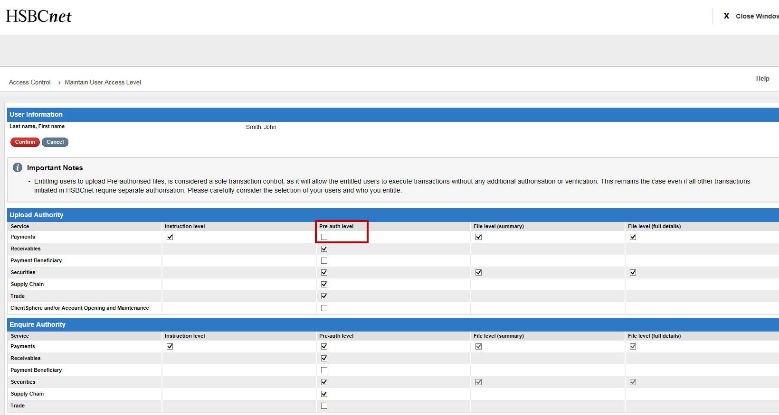This screenshot has height=415, width=779.
Task: Click Upload Authority Trade label
Action: [x=18, y=296]
